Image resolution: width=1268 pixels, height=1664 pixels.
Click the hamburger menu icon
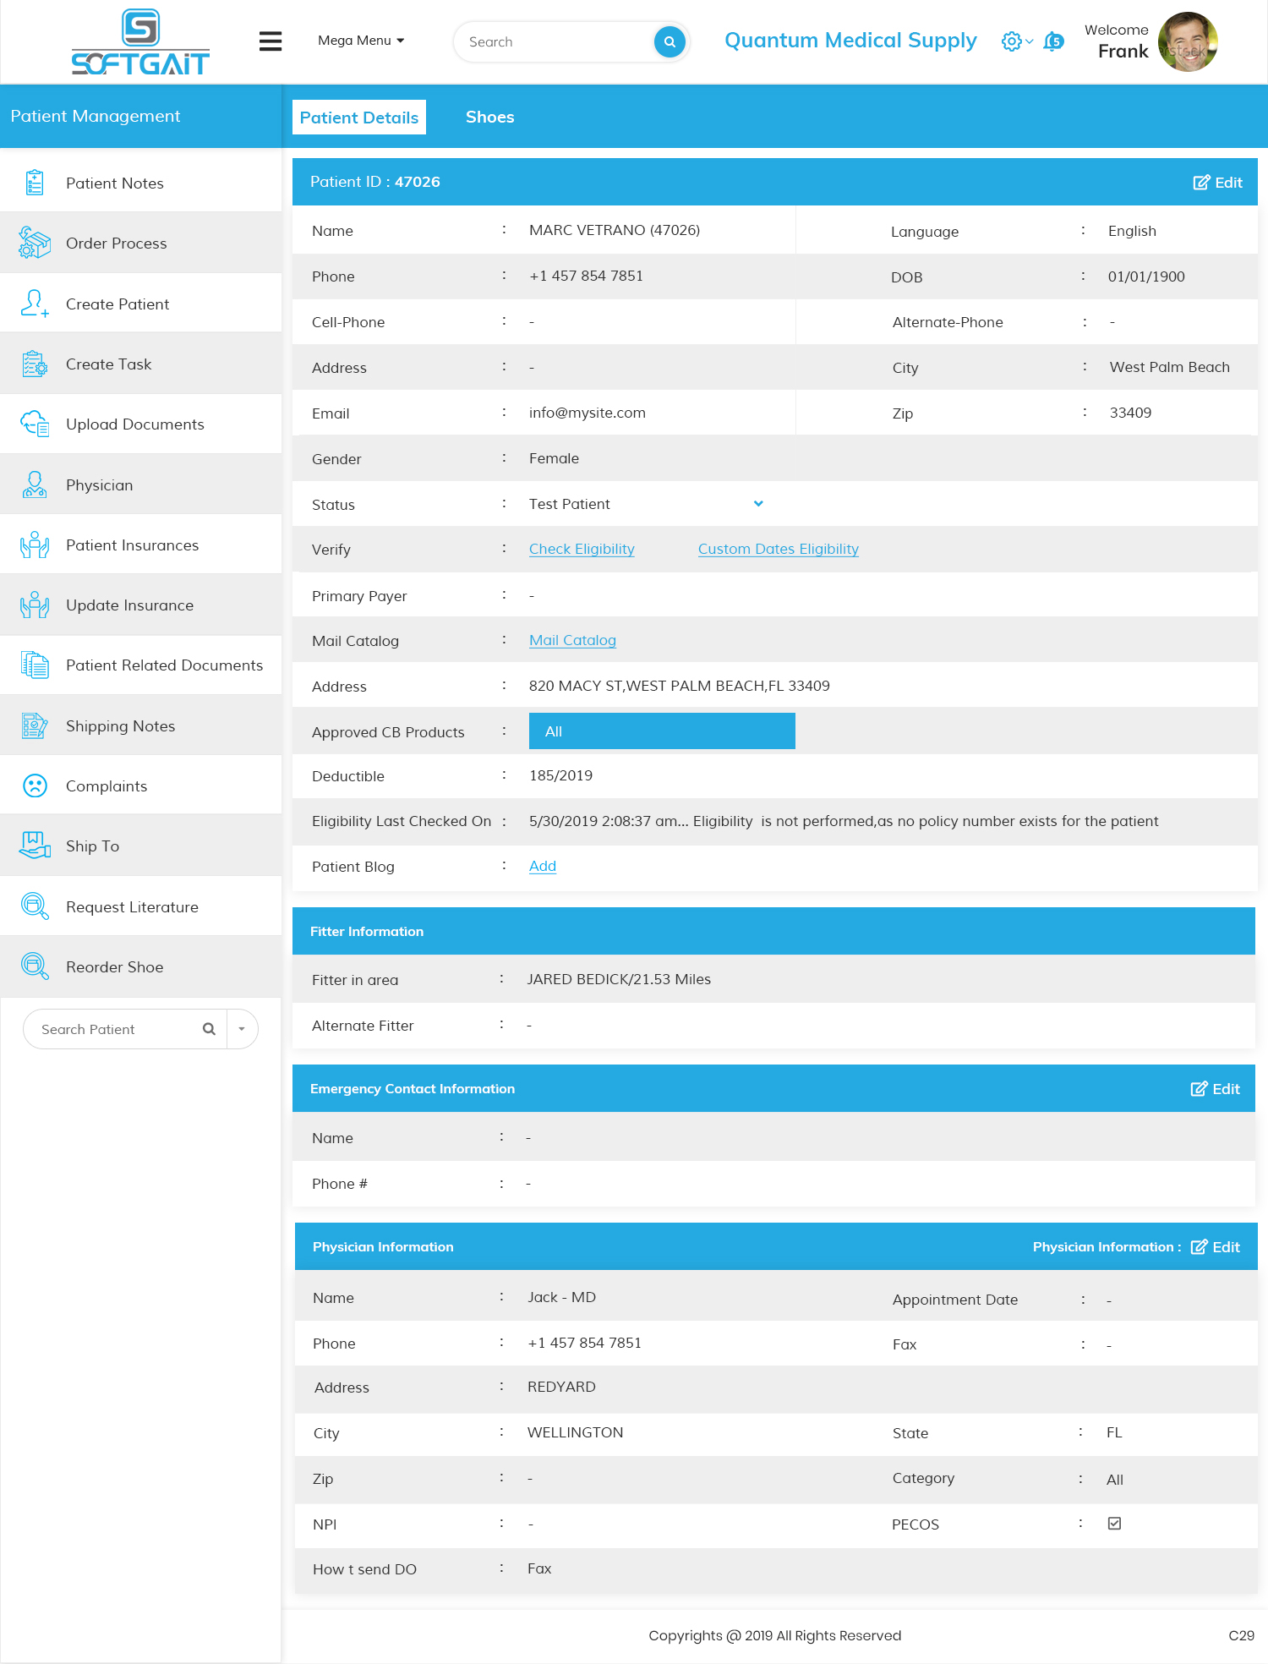[271, 41]
